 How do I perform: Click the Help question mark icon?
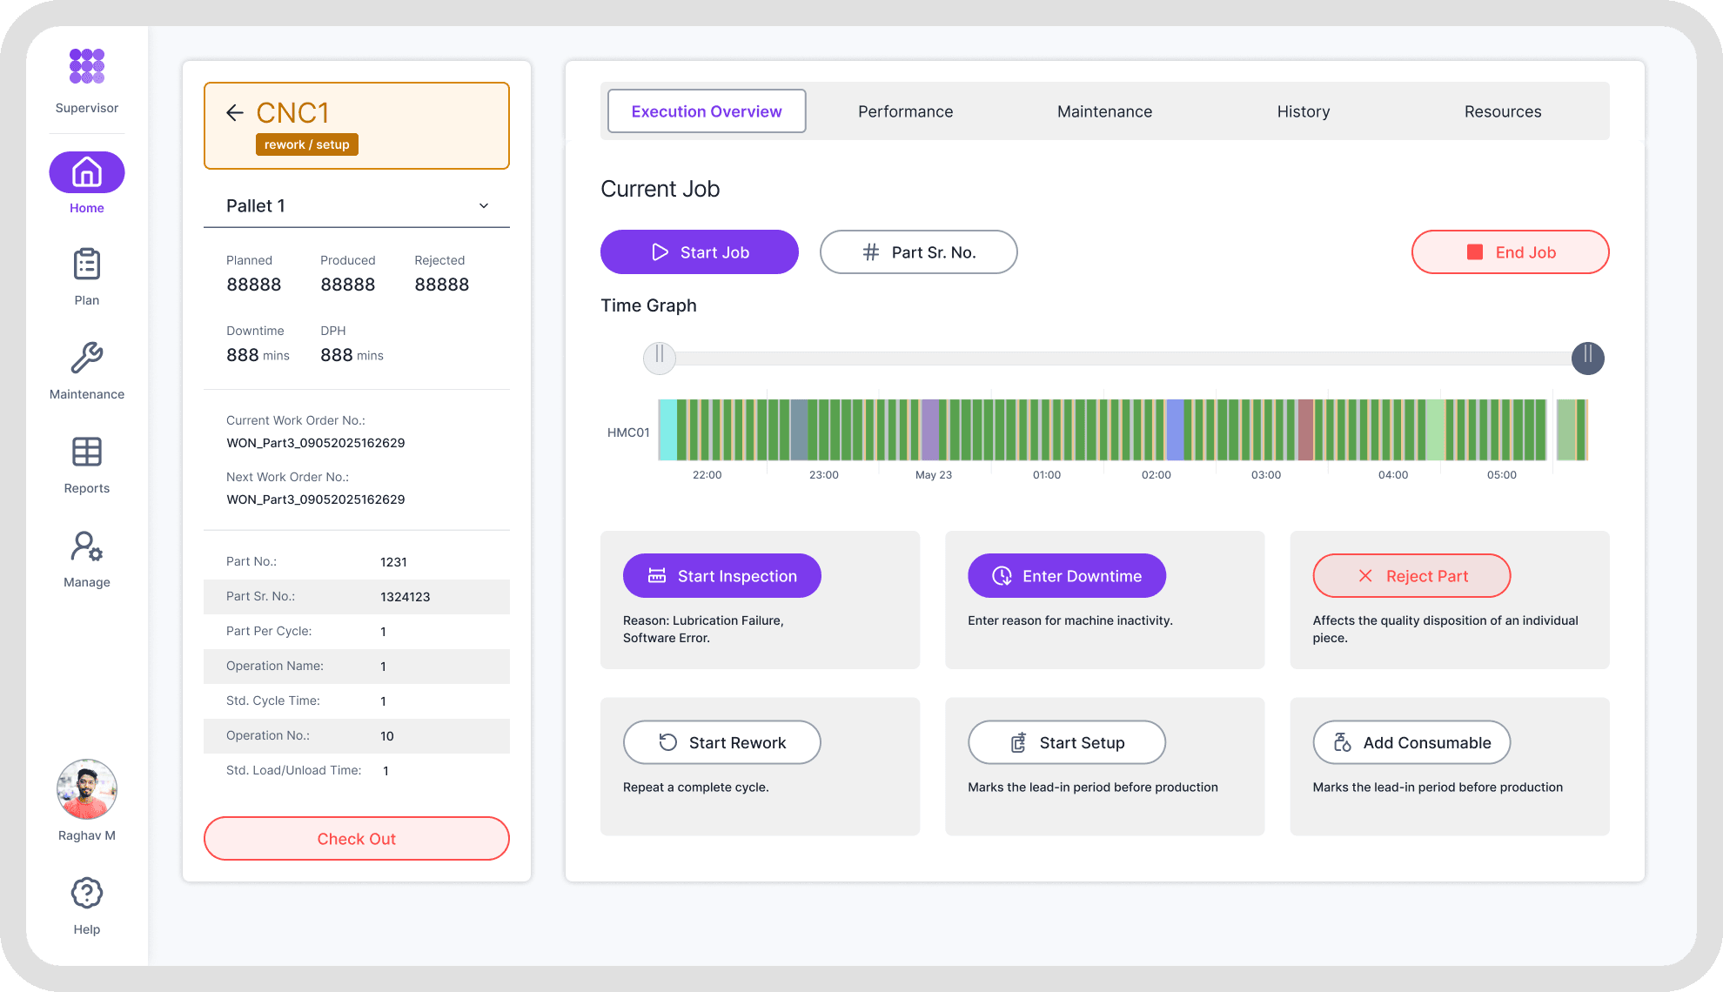click(87, 893)
